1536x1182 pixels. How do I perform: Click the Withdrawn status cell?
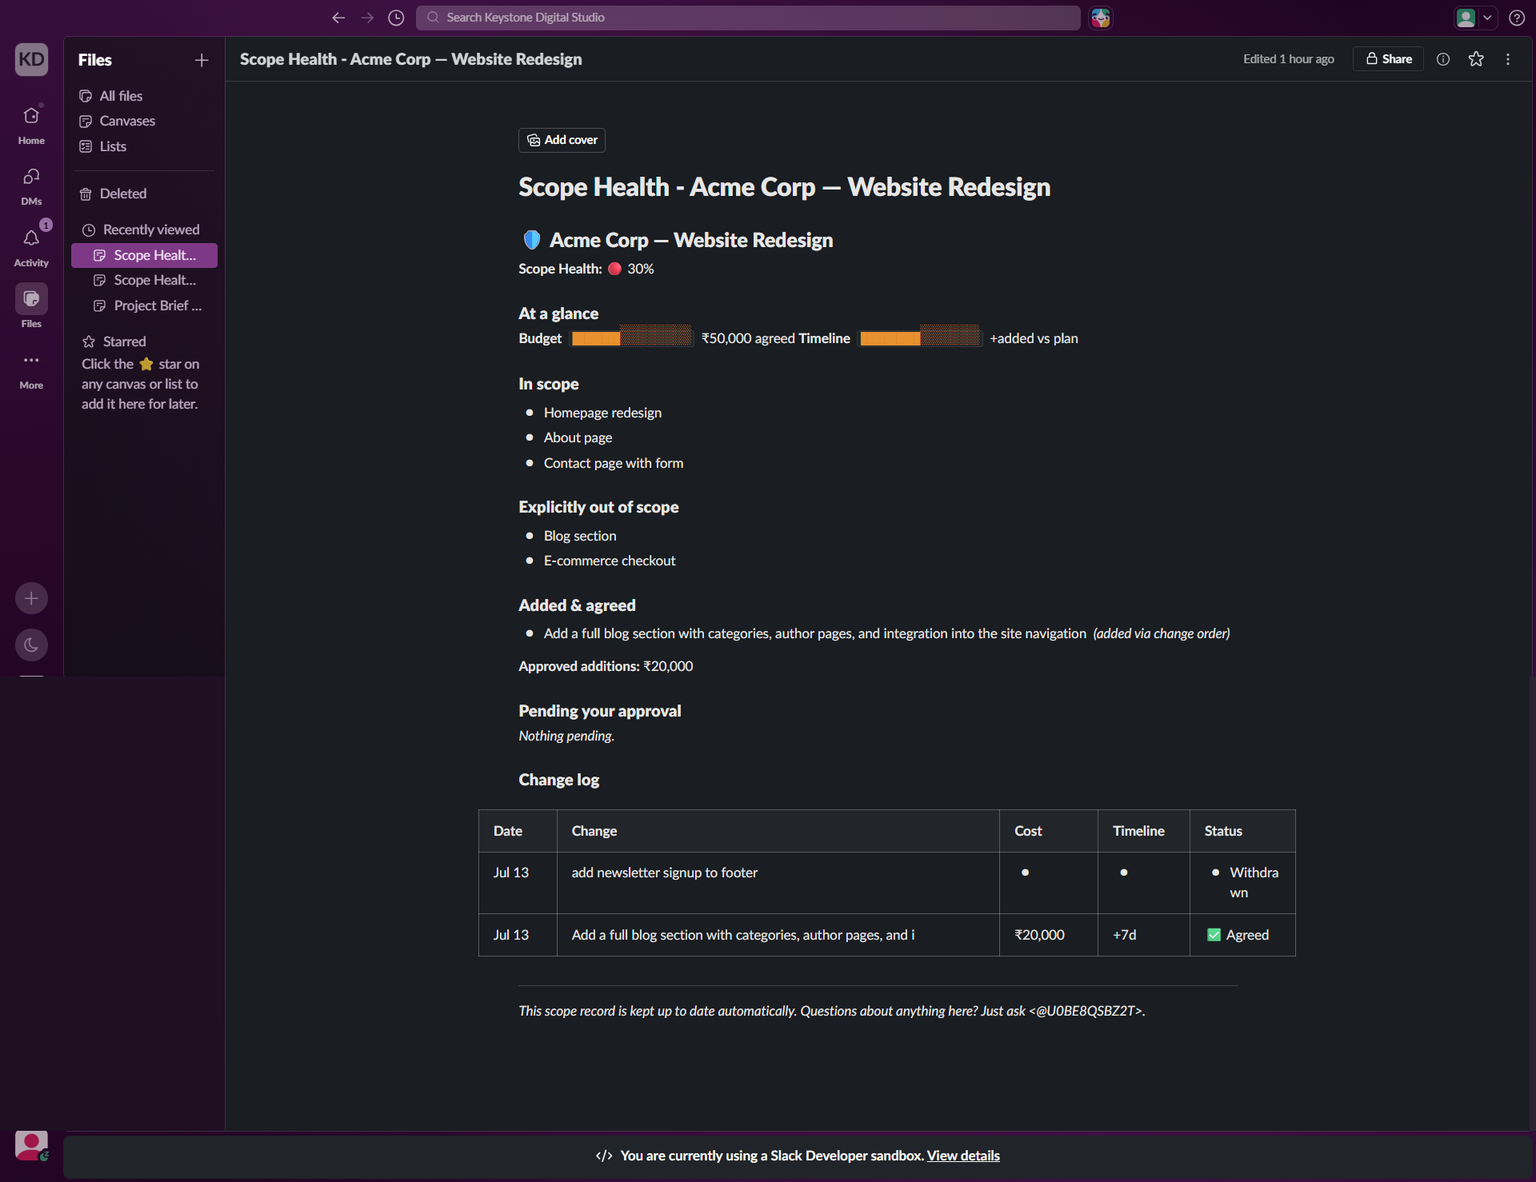[x=1242, y=883]
